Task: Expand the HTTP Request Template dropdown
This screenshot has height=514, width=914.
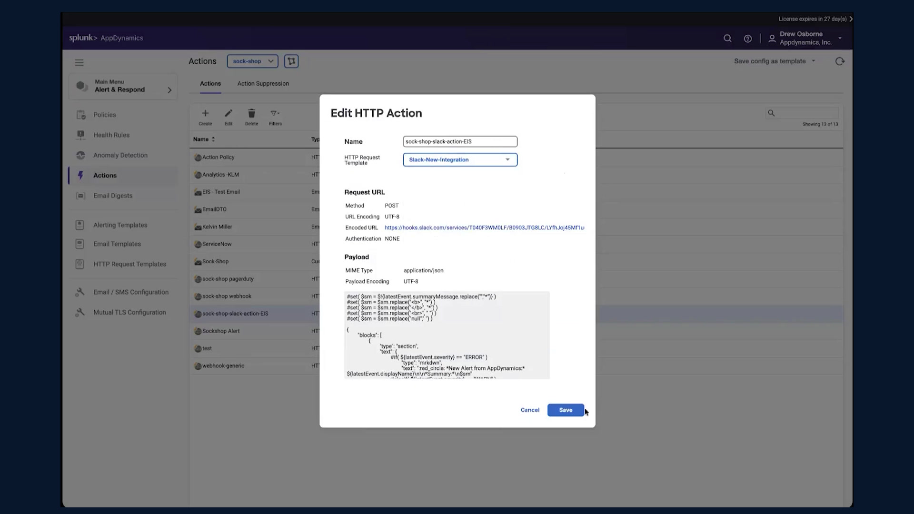Action: click(x=460, y=160)
